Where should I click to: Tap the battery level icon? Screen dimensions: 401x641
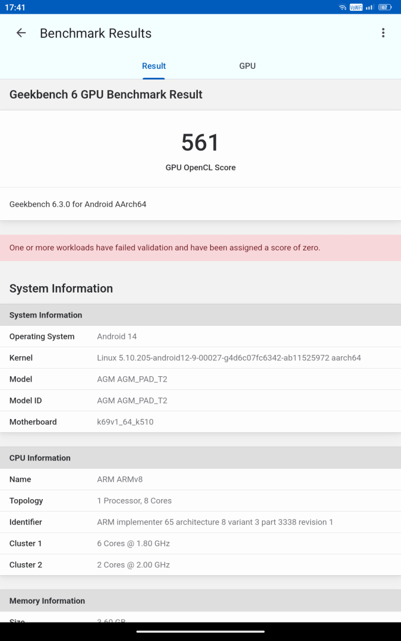384,7
